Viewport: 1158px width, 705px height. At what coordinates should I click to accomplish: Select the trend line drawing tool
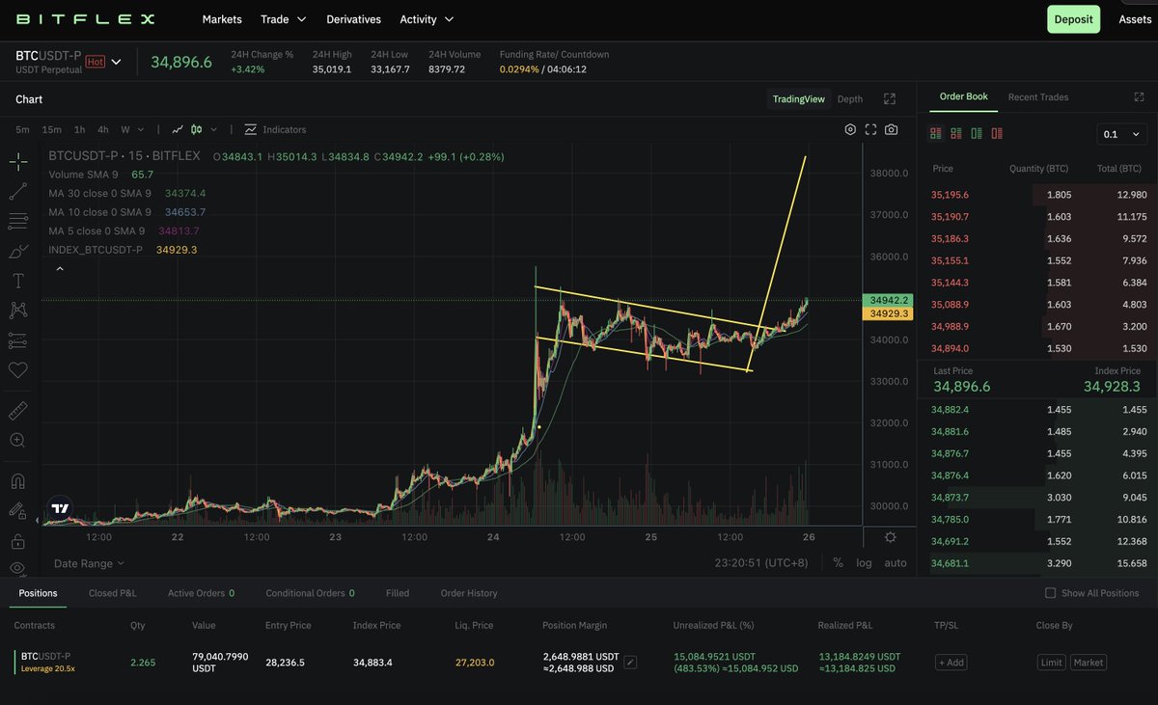[x=17, y=191]
